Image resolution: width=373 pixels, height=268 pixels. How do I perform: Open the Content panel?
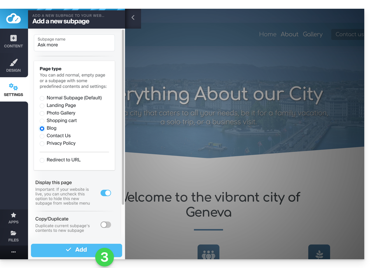pyautogui.click(x=13, y=41)
